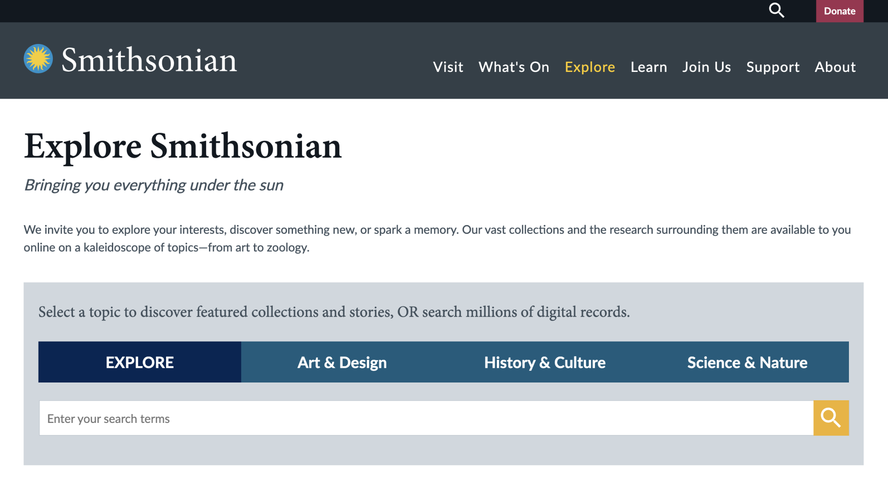The width and height of the screenshot is (888, 490).
Task: Switch to the Art & Design tab
Action: tap(342, 362)
